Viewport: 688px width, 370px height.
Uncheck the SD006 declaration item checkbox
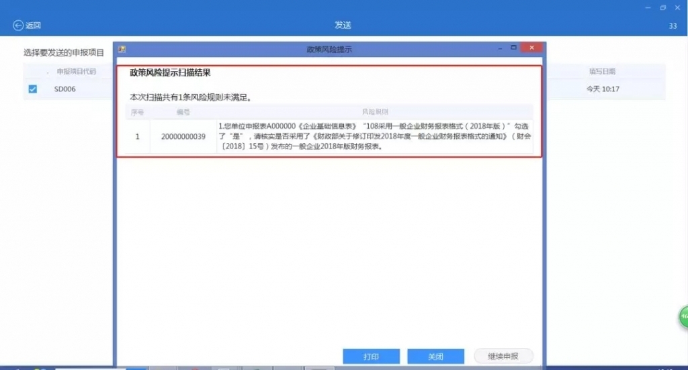32,89
